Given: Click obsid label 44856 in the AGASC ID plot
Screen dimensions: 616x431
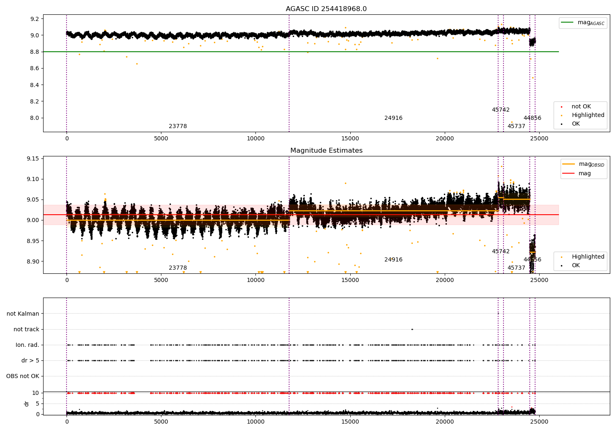Looking at the screenshot, I should (x=532, y=118).
